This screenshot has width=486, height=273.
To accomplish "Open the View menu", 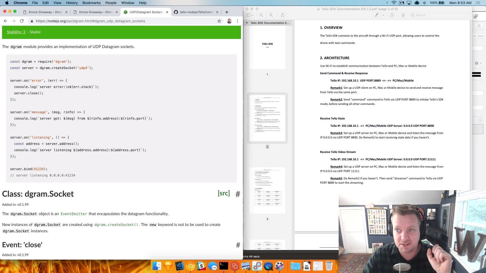I will (57, 3).
